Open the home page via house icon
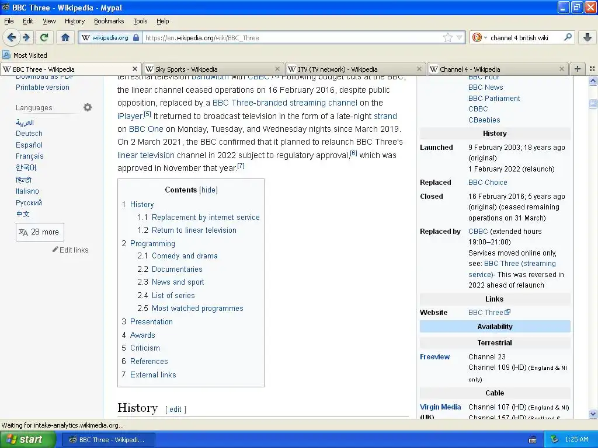 [65, 37]
